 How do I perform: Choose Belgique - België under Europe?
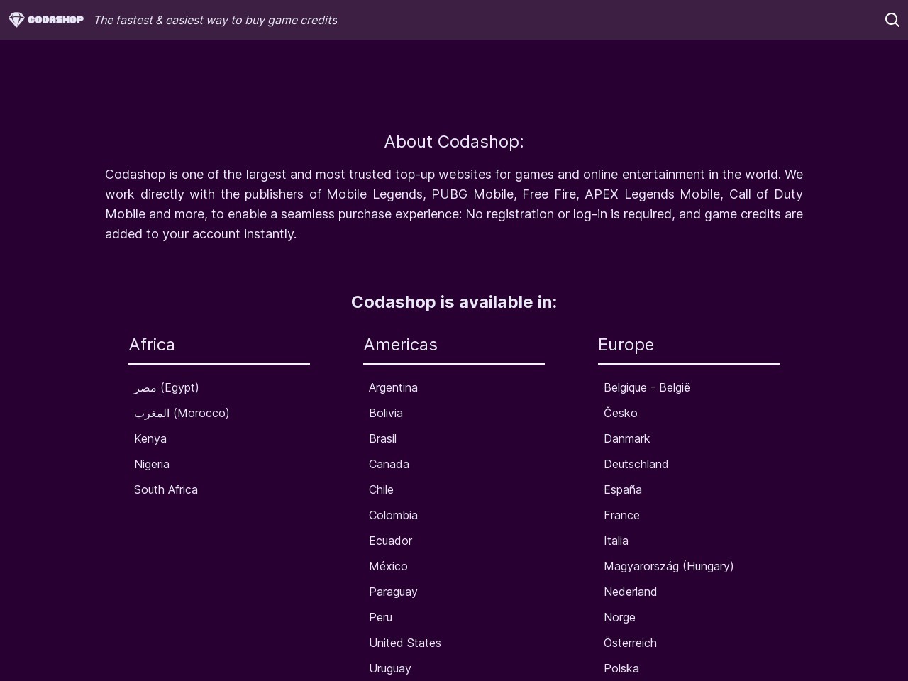[x=647, y=387]
